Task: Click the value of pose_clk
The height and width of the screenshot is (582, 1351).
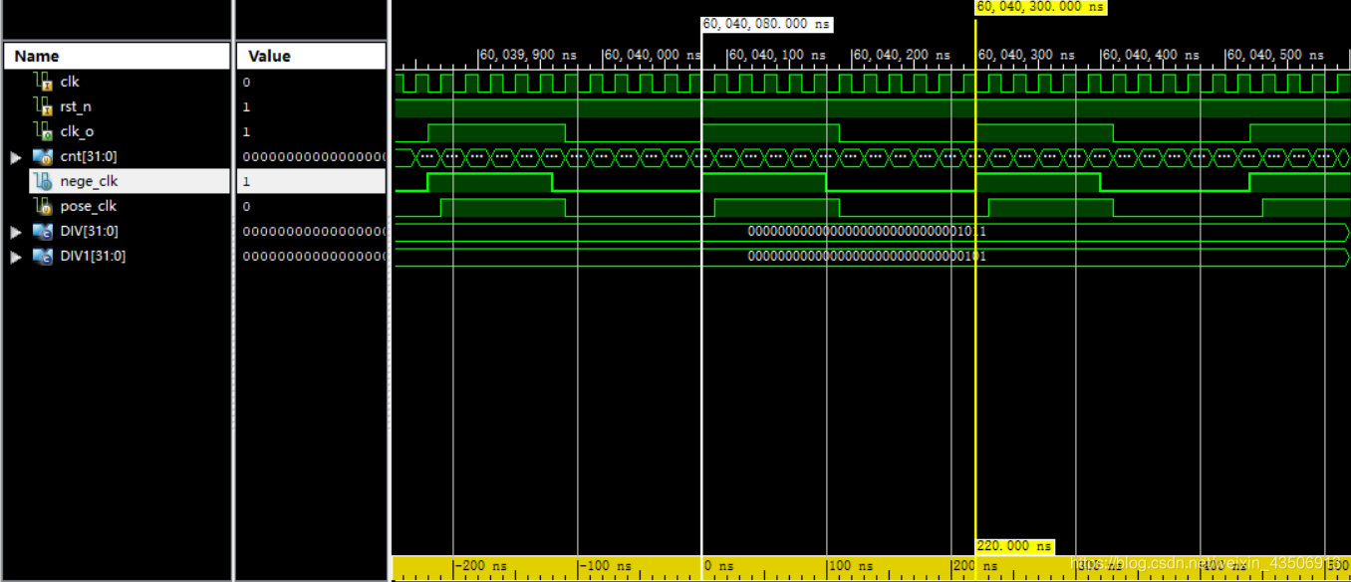Action: 247,206
